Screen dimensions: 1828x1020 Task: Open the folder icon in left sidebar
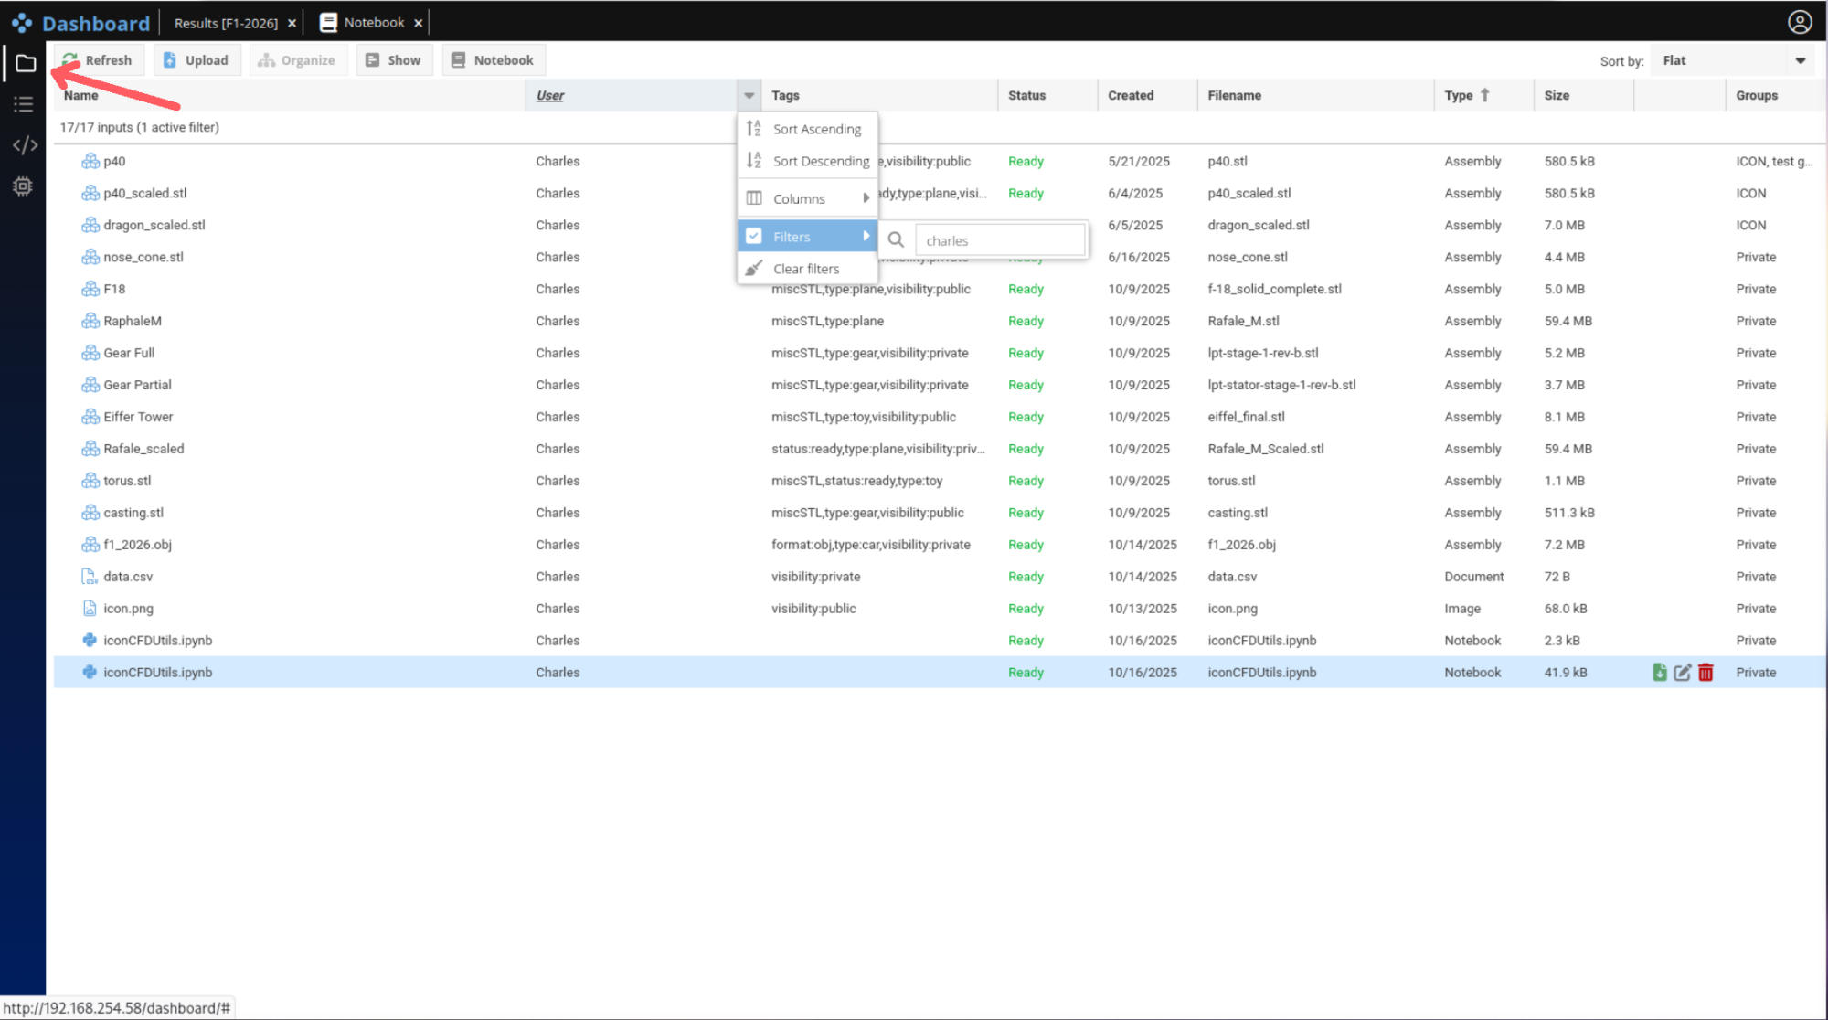25,64
